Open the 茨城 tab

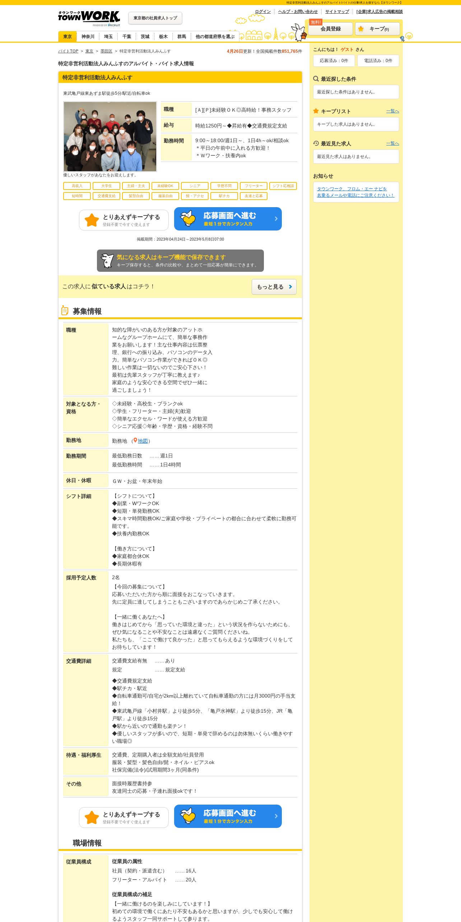[145, 37]
